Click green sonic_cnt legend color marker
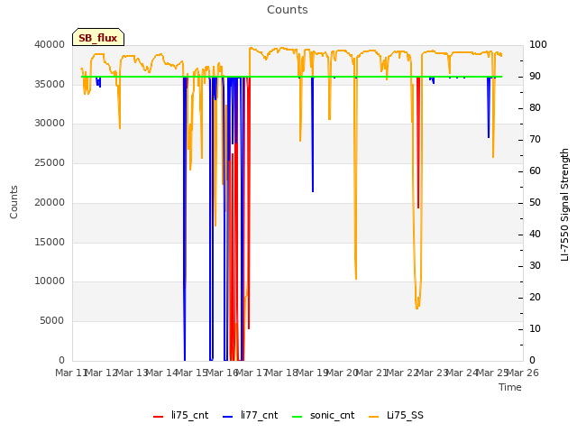The width and height of the screenshot is (577, 433). click(297, 417)
